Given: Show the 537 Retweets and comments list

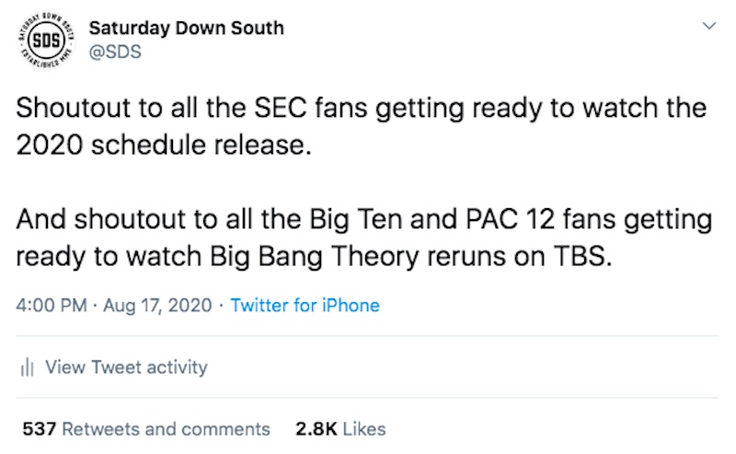Looking at the screenshot, I should 146,429.
